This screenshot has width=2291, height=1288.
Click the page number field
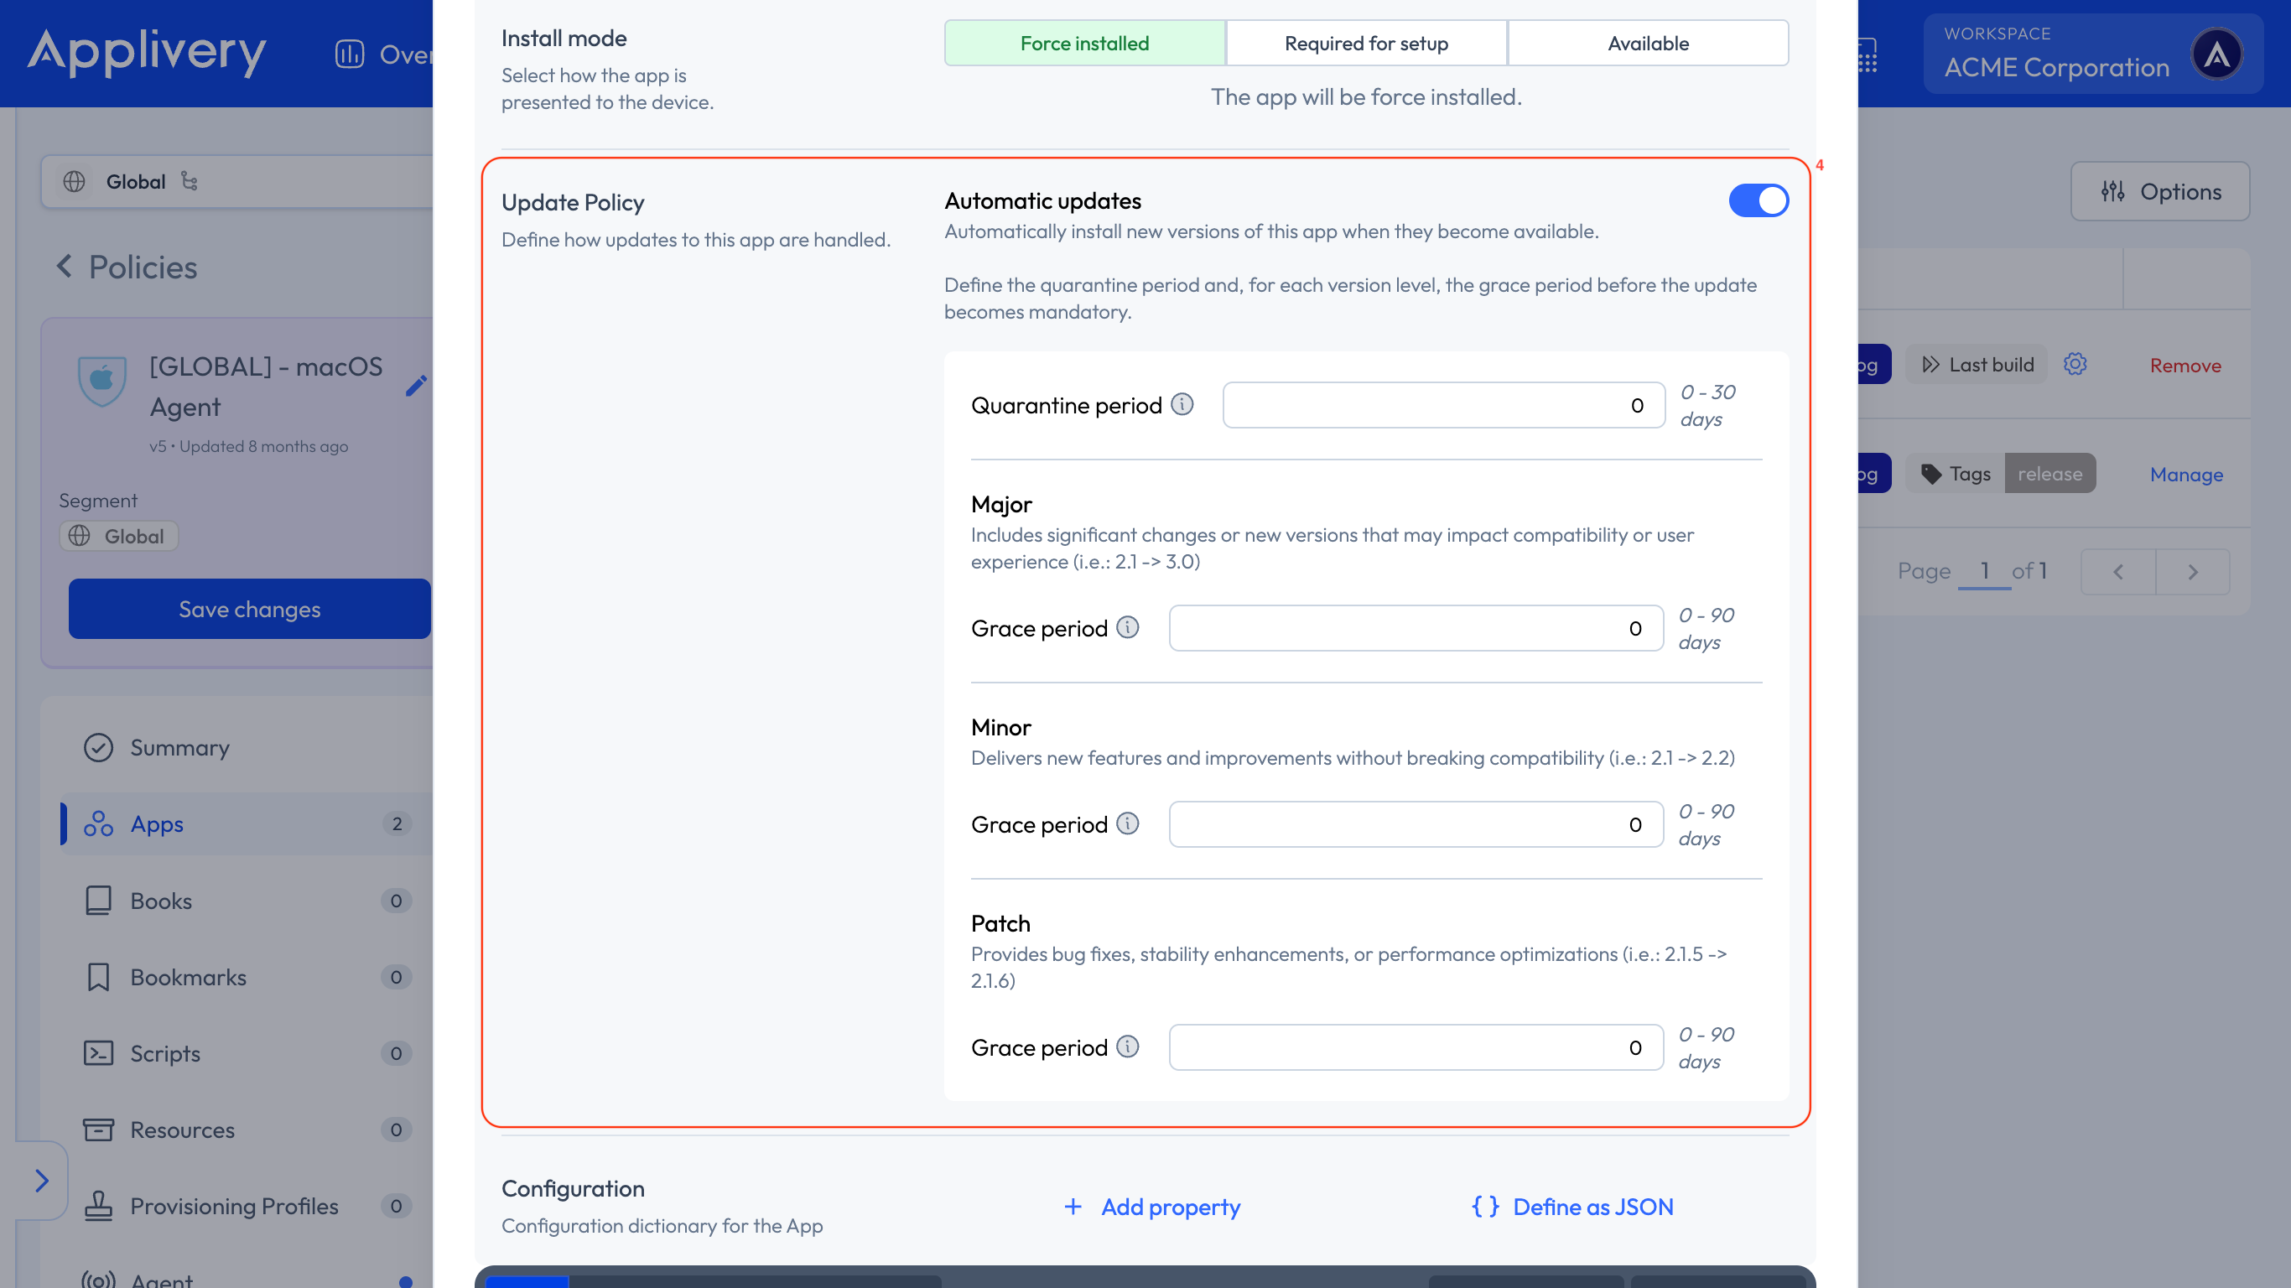(1984, 571)
